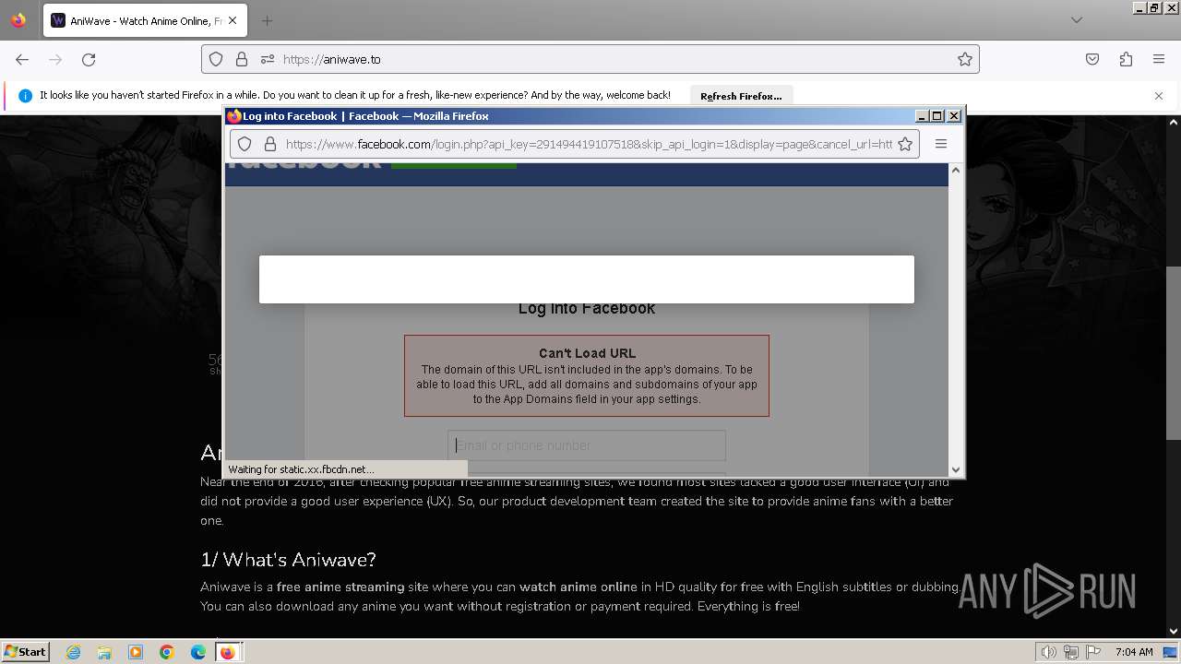This screenshot has width=1181, height=664.
Task: Close the Log into Facebook popup window
Action: pyautogui.click(x=954, y=116)
